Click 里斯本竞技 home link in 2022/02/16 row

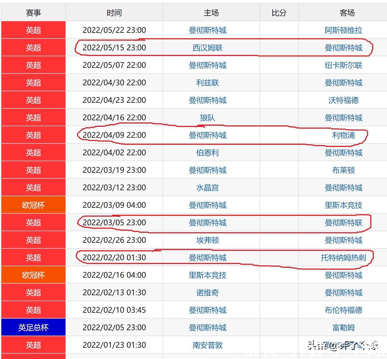(x=208, y=275)
